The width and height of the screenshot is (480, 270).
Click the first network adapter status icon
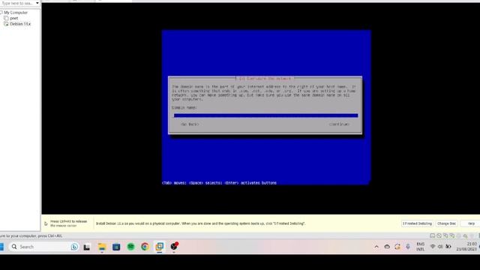(445, 235)
